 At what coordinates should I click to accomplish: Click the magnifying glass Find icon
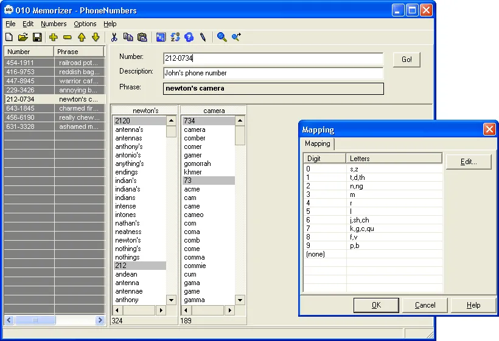(222, 38)
